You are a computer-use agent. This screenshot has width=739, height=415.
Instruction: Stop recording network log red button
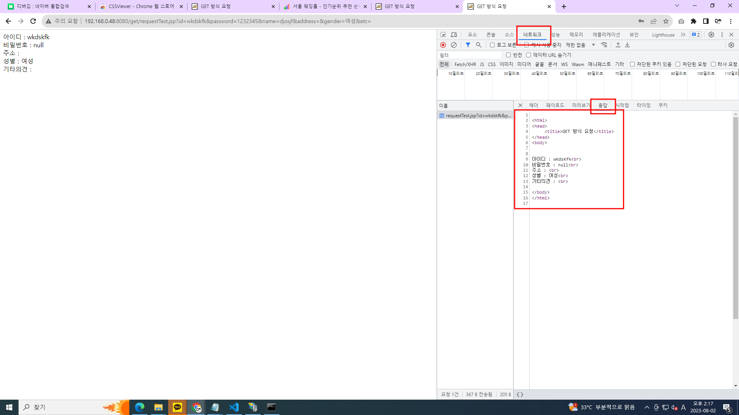click(x=443, y=45)
